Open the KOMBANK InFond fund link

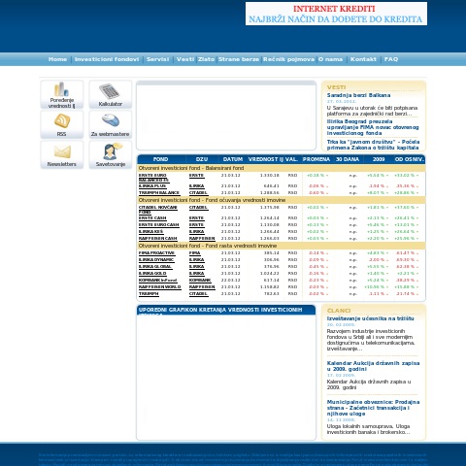point(158,281)
